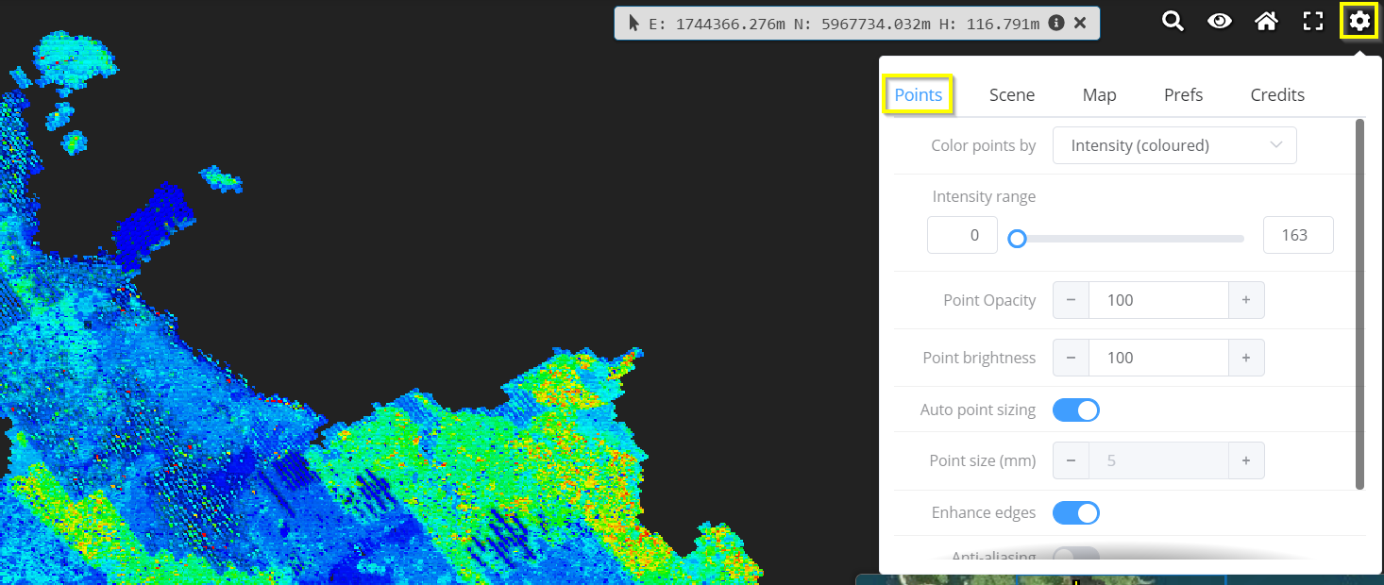Image resolution: width=1384 pixels, height=585 pixels.
Task: Open the search tool in the toolbar
Action: [1173, 21]
